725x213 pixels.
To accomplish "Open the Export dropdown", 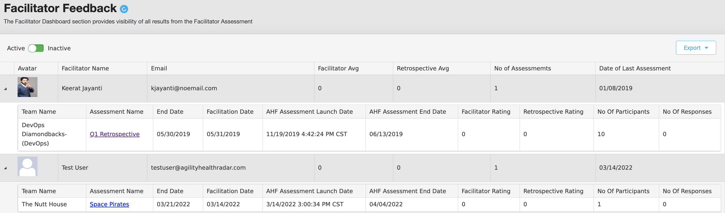I will click(696, 48).
